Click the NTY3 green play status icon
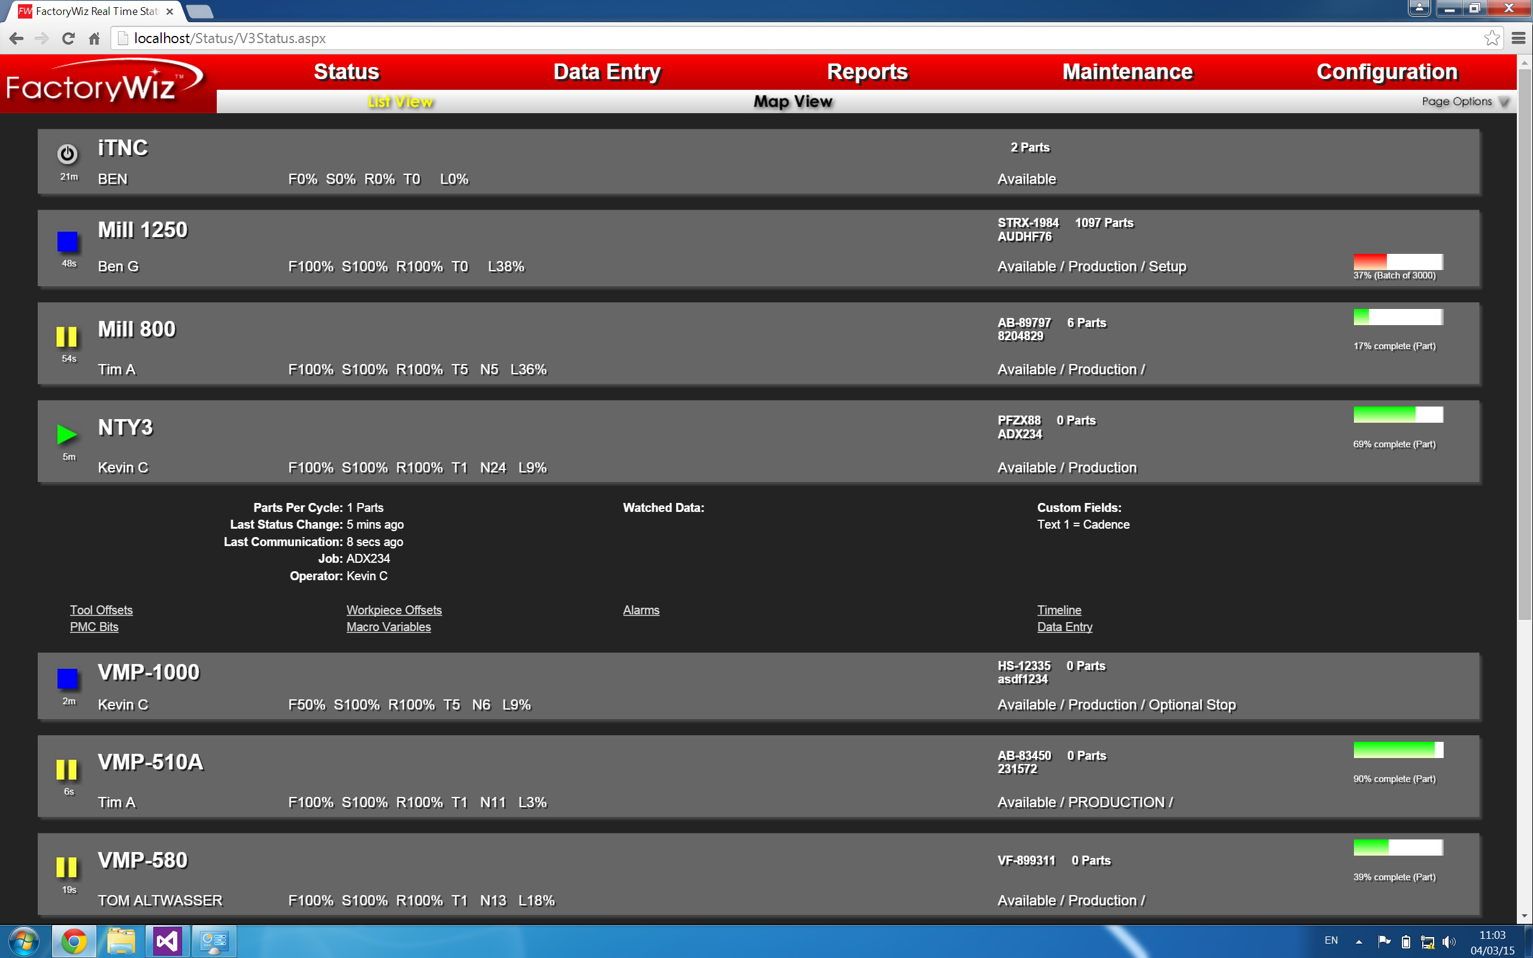This screenshot has height=958, width=1533. coord(67,435)
